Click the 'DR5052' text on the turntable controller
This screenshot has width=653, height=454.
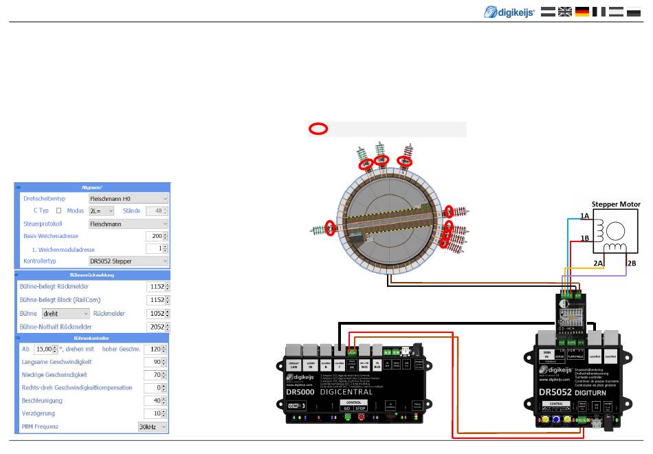[555, 392]
